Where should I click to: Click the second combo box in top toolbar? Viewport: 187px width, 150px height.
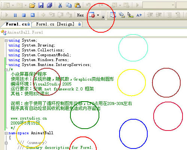[182, 5]
